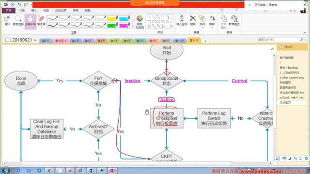Open the Day 4 section tab
The height and width of the screenshot is (174, 310).
[101, 41]
